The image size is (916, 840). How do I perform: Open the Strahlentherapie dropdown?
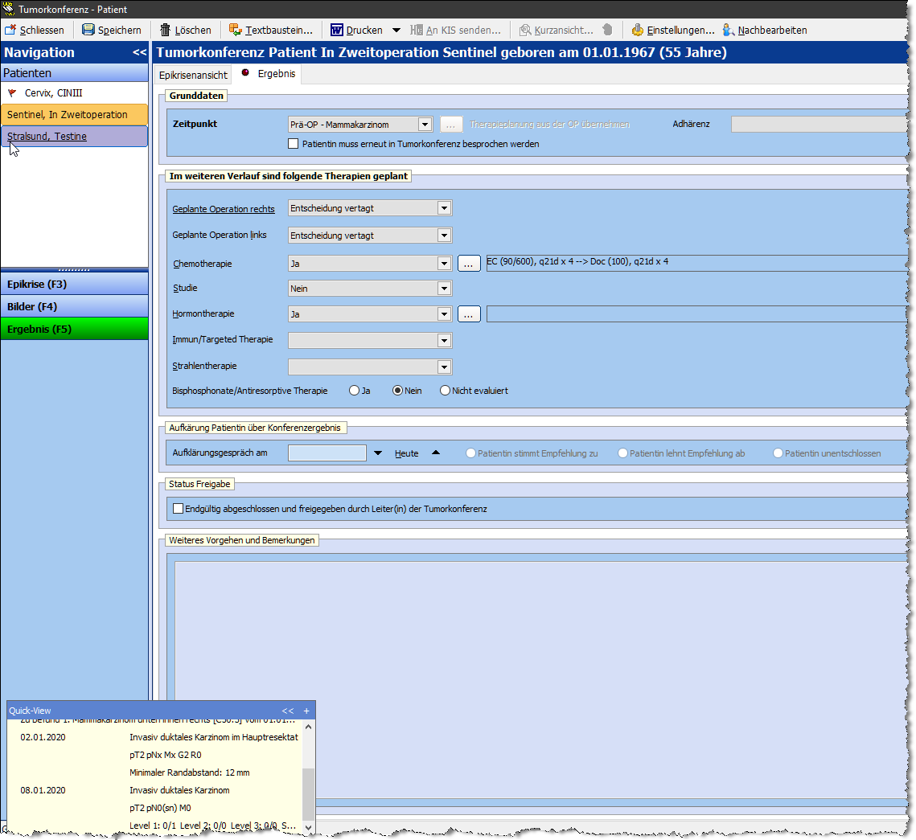[445, 367]
